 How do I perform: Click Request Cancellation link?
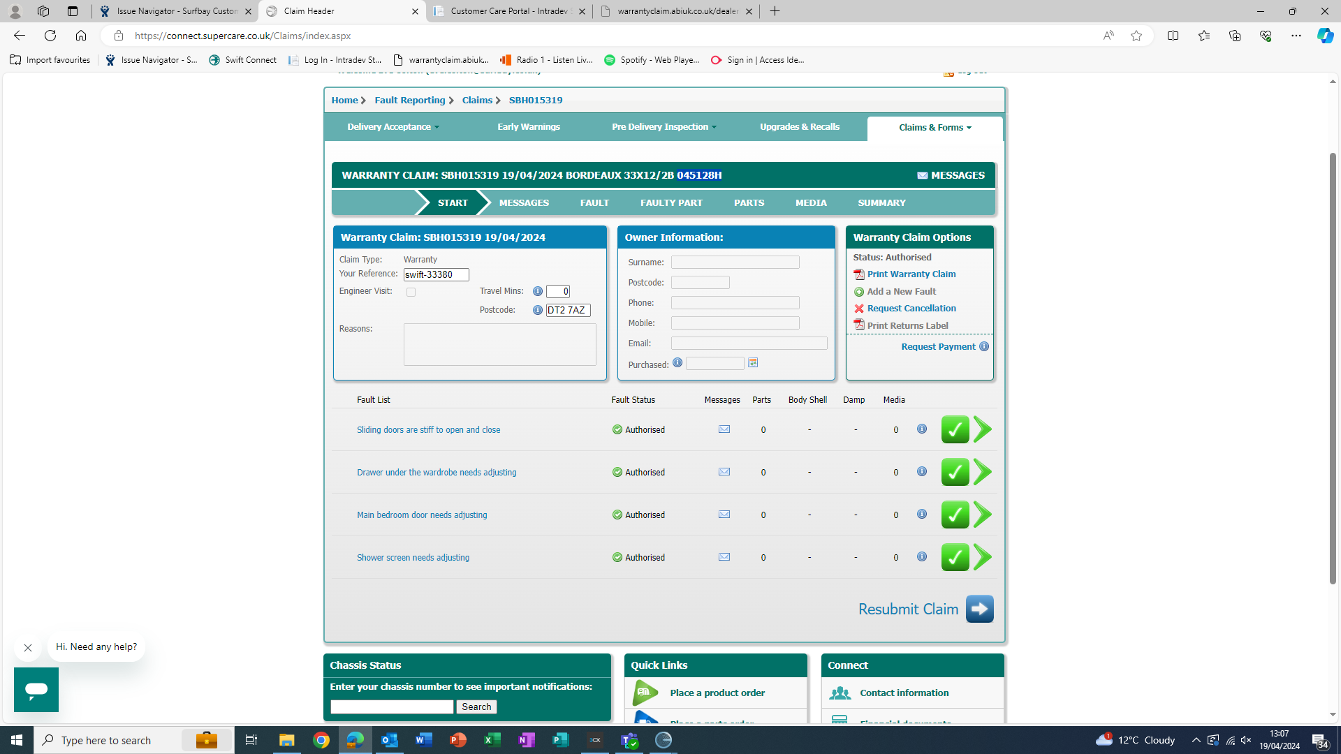(911, 309)
